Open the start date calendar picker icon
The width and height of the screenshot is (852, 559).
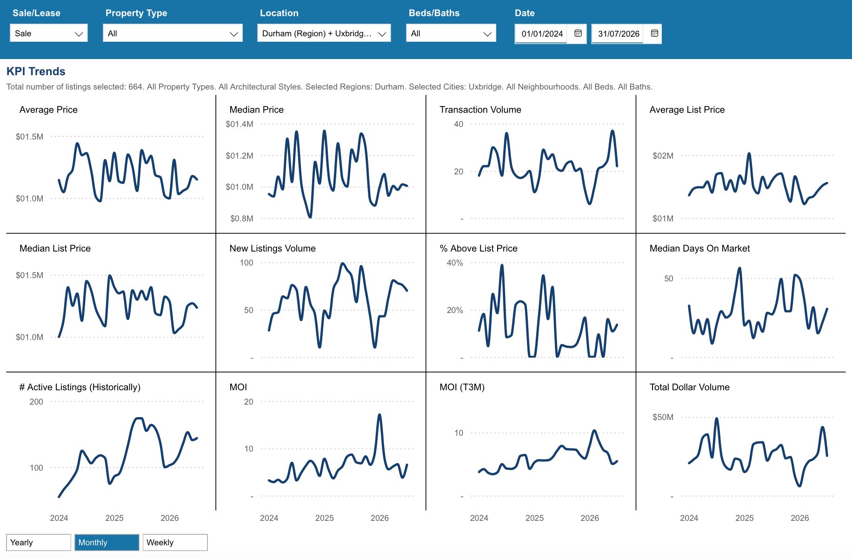coord(578,33)
